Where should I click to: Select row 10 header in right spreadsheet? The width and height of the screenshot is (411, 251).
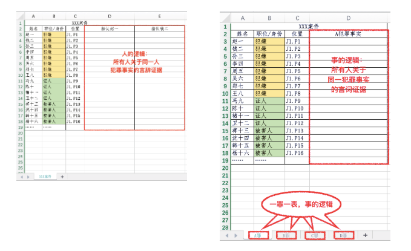point(225,94)
